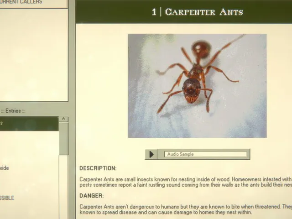This screenshot has height=219, width=292.
Task: Click the entry number 1 in header
Action: 154,12
